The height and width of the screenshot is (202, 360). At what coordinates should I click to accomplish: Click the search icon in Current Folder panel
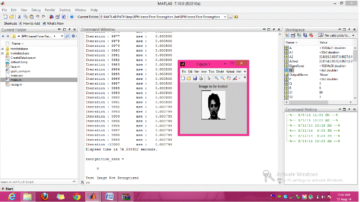pyautogui.click(x=67, y=36)
